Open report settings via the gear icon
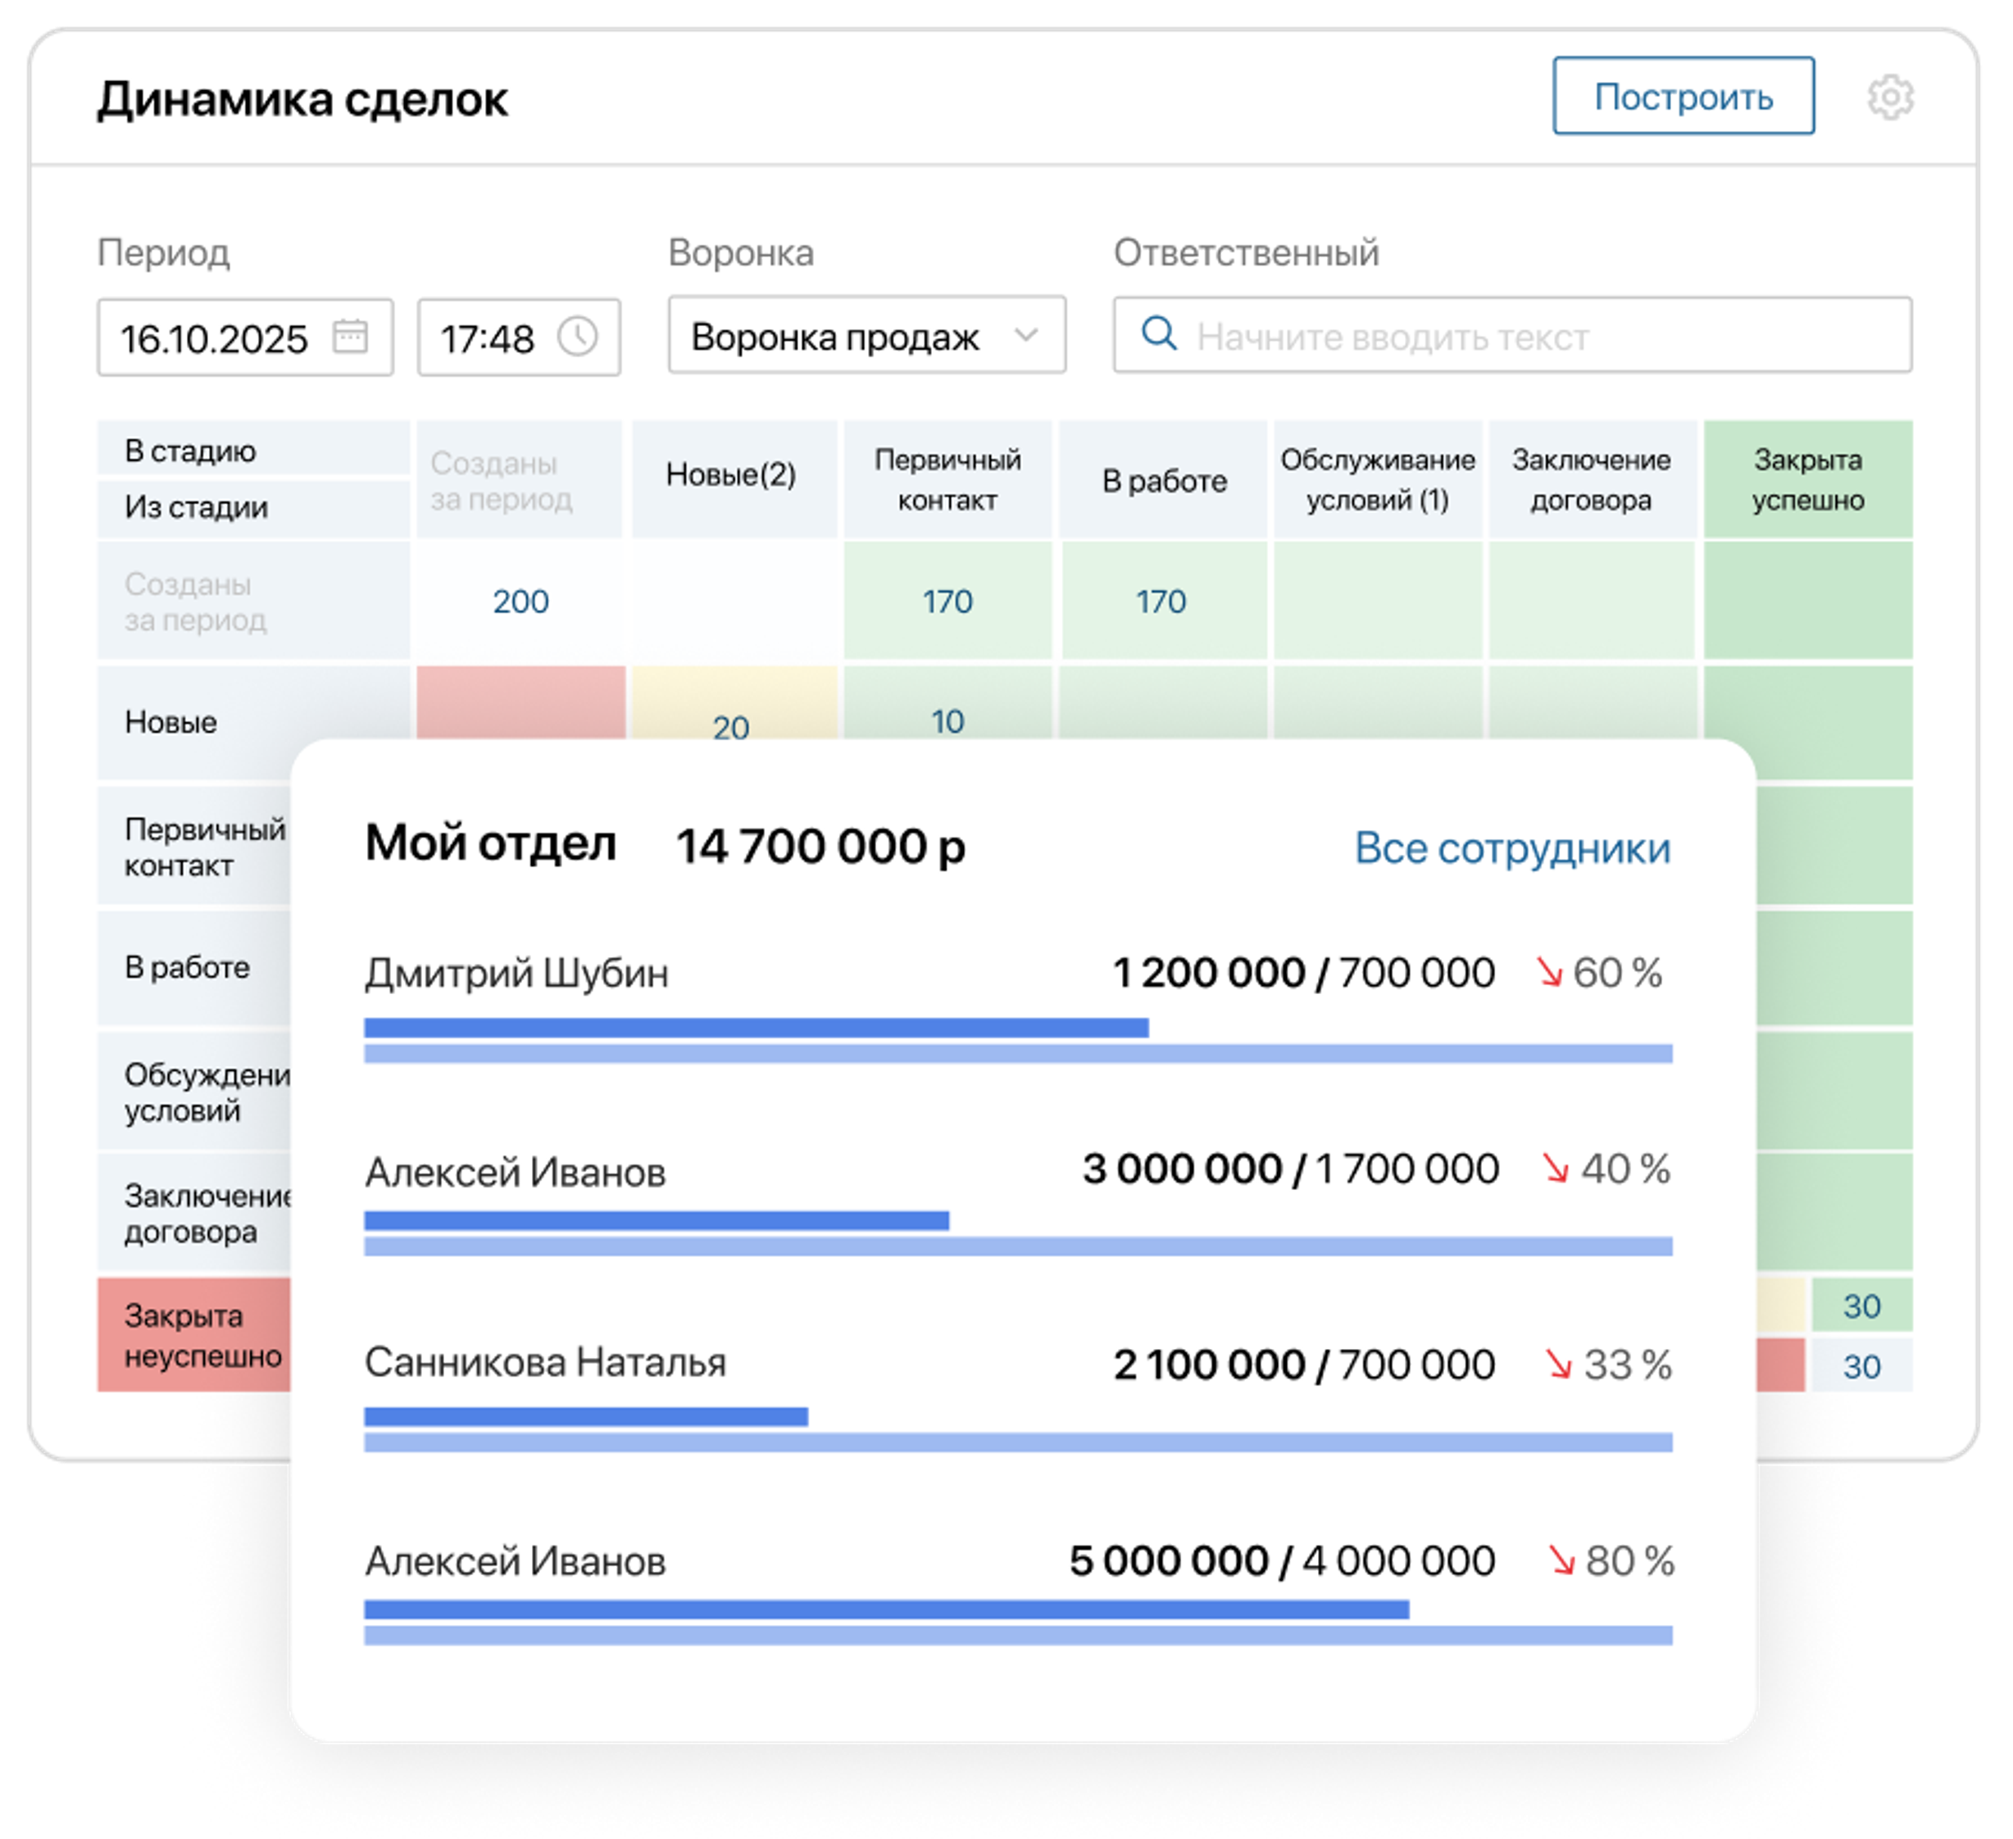This screenshot has height=1839, width=2013. click(1893, 98)
